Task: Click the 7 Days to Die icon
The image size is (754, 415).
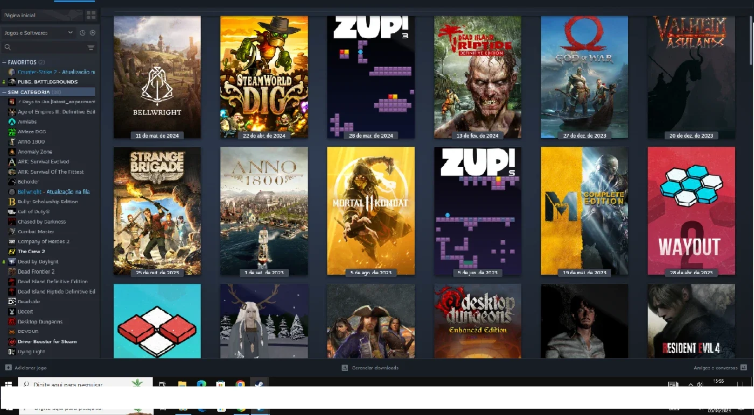Action: [12, 102]
